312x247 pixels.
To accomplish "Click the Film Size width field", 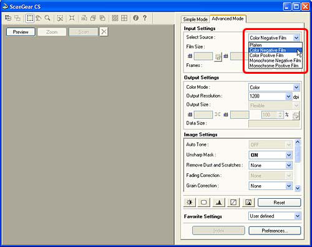I will click(203, 56).
